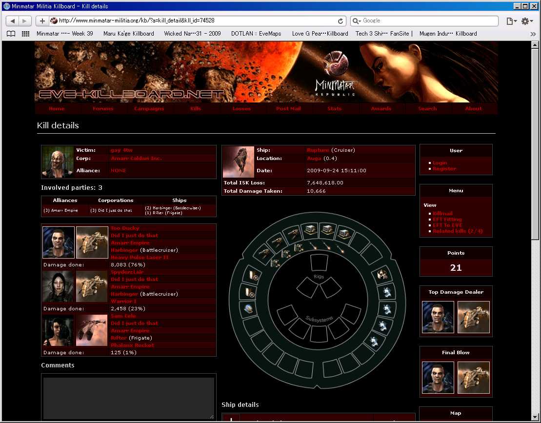Screen dimensions: 541x423
Task: Click Sam Cele's character portrait
Action: pos(58,330)
